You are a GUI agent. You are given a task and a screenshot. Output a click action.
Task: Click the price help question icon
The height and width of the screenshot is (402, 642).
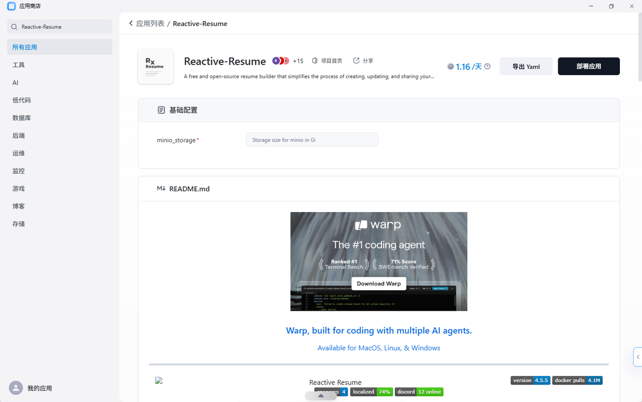tap(488, 66)
